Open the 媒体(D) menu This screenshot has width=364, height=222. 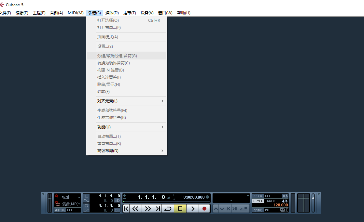point(112,13)
